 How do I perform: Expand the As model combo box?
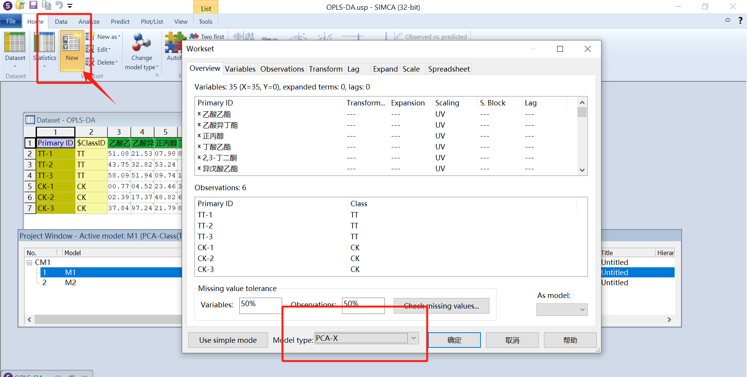coord(582,310)
